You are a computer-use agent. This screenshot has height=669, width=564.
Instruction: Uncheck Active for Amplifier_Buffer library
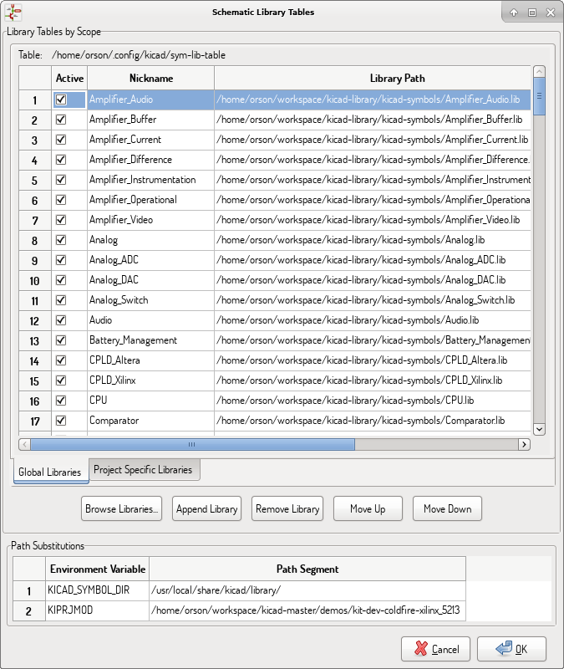[x=61, y=120]
